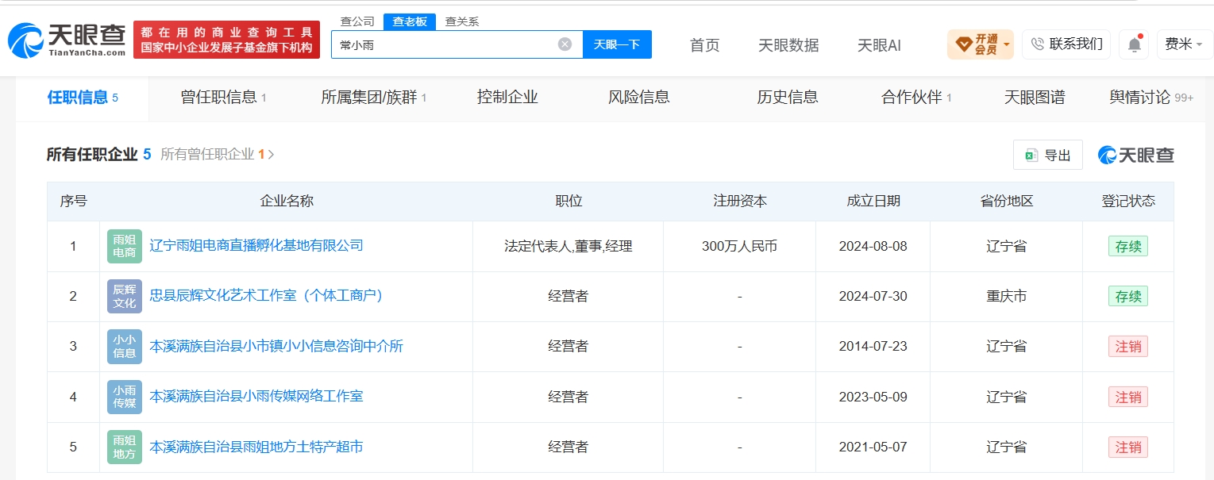The width and height of the screenshot is (1214, 480).
Task: Click the date 2024-08-08
Action: [x=873, y=246]
